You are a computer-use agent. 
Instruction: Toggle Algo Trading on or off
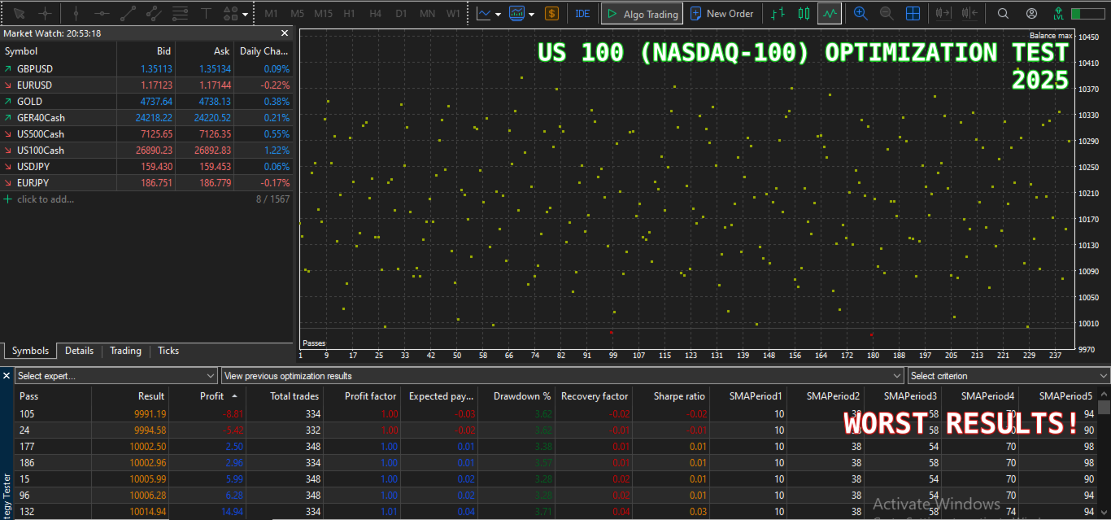[x=641, y=14]
